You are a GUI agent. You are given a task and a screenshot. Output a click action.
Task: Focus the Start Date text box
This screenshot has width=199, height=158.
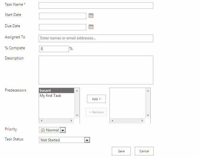[x=63, y=16]
